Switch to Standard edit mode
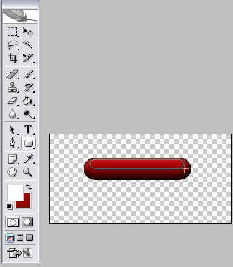Viewport: 233px width, 267px height. click(13, 222)
